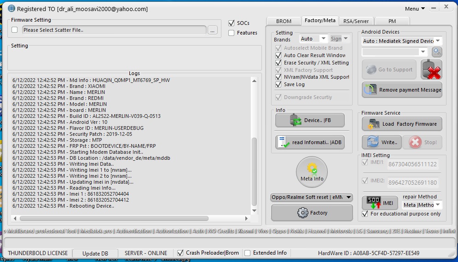Open Oppo/Realme Soft reset dropdown
Viewport: 458px width, 262px height.
(x=312, y=197)
